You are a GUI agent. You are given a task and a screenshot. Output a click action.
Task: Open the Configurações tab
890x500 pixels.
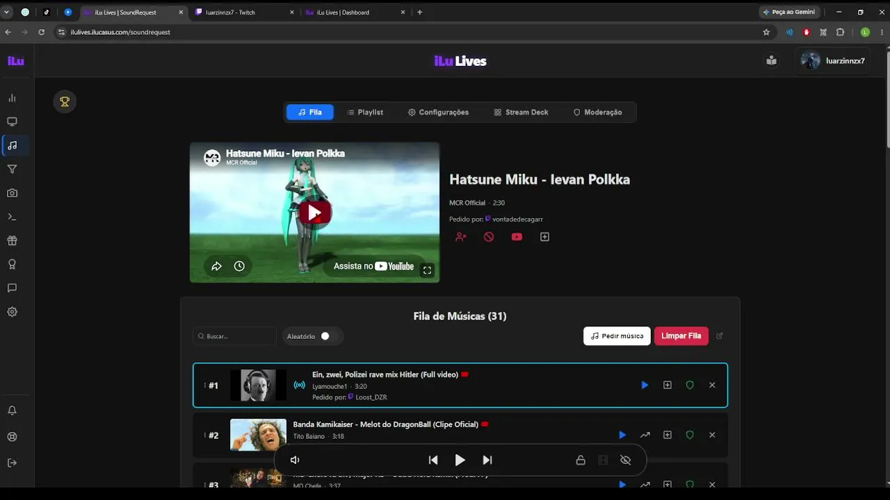pos(438,112)
